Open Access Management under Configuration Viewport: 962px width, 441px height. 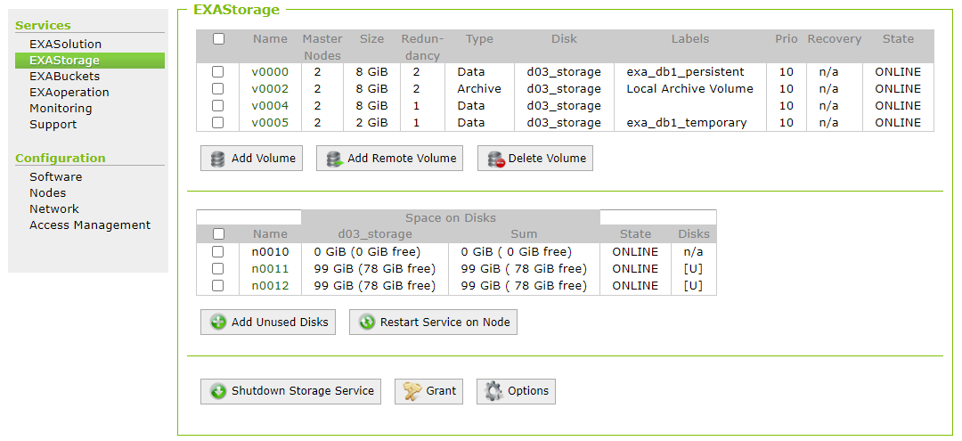(90, 225)
